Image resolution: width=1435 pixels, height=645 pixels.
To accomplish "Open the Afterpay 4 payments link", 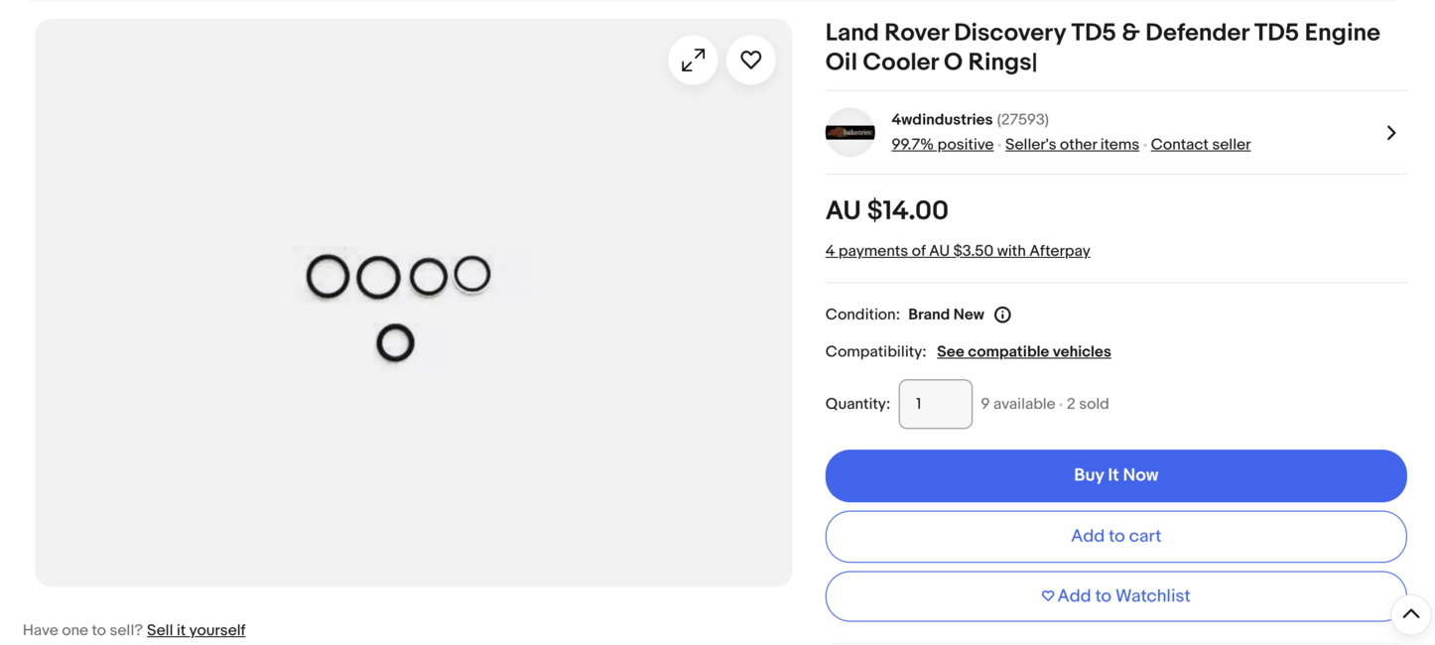I will (957, 251).
